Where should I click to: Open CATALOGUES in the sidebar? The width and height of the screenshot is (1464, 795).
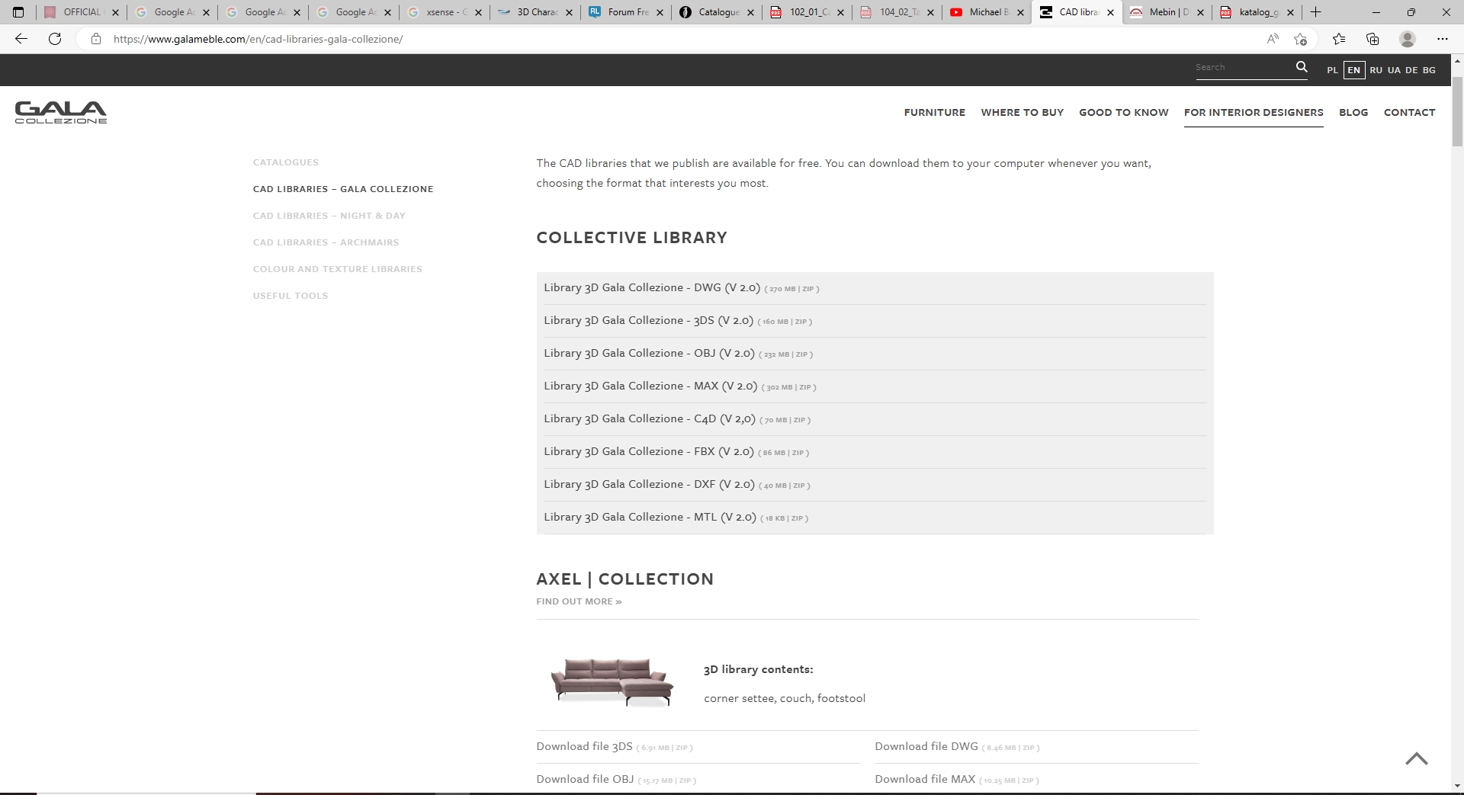click(286, 162)
